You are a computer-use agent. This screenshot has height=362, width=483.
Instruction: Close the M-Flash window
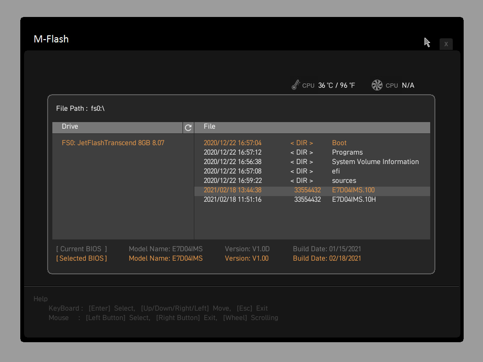446,44
